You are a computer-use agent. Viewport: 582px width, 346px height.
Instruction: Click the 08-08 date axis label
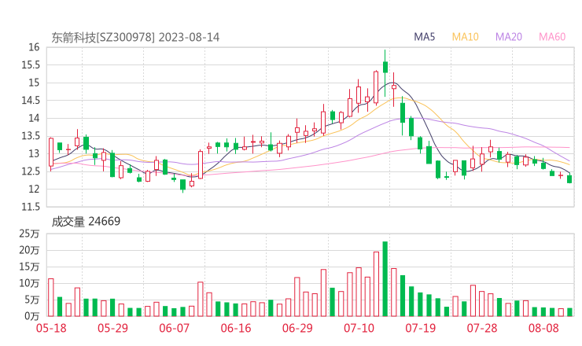543,328
